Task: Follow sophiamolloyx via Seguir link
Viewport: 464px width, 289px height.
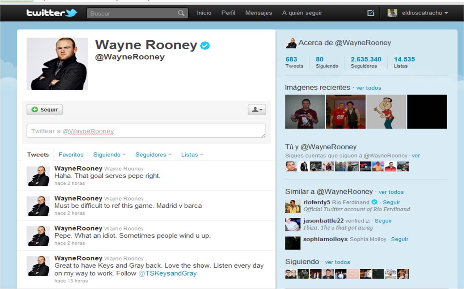Action: pos(400,239)
